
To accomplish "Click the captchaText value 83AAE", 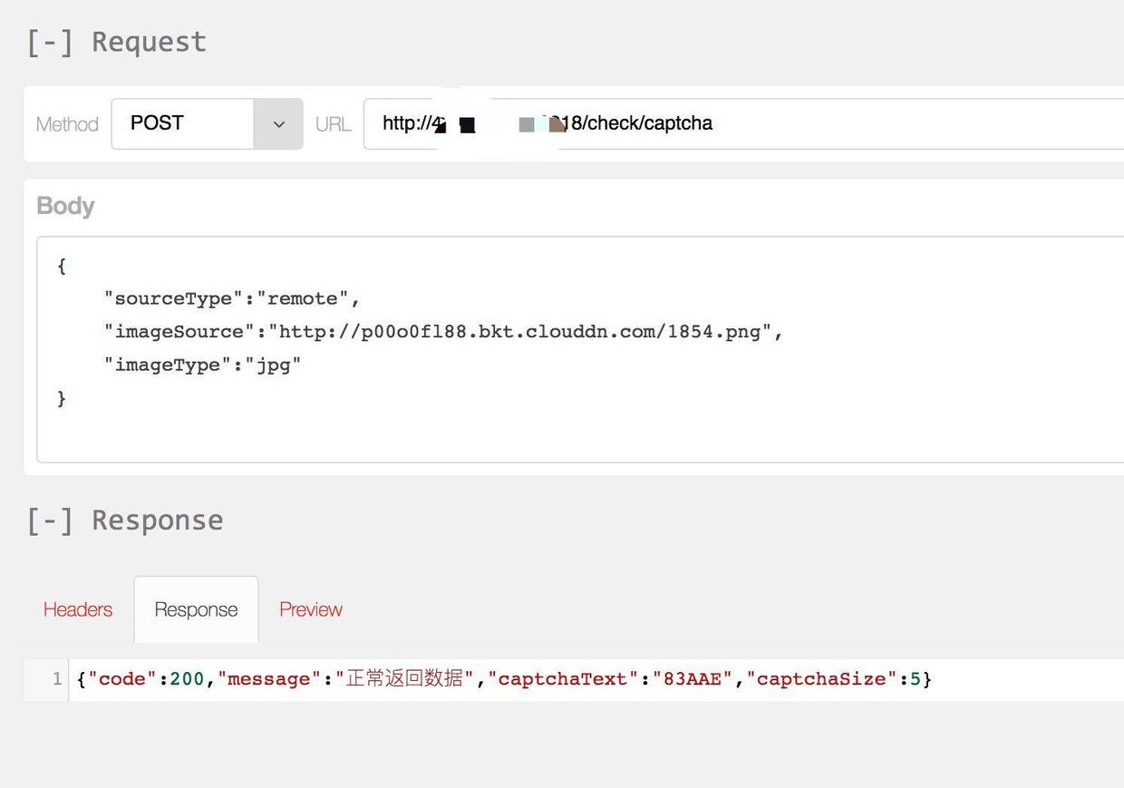I will (x=692, y=679).
